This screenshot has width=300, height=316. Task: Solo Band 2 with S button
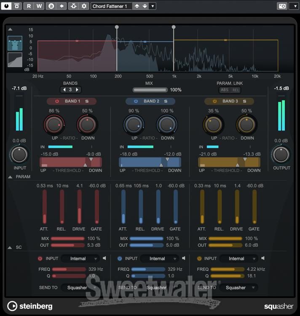coord(166,101)
